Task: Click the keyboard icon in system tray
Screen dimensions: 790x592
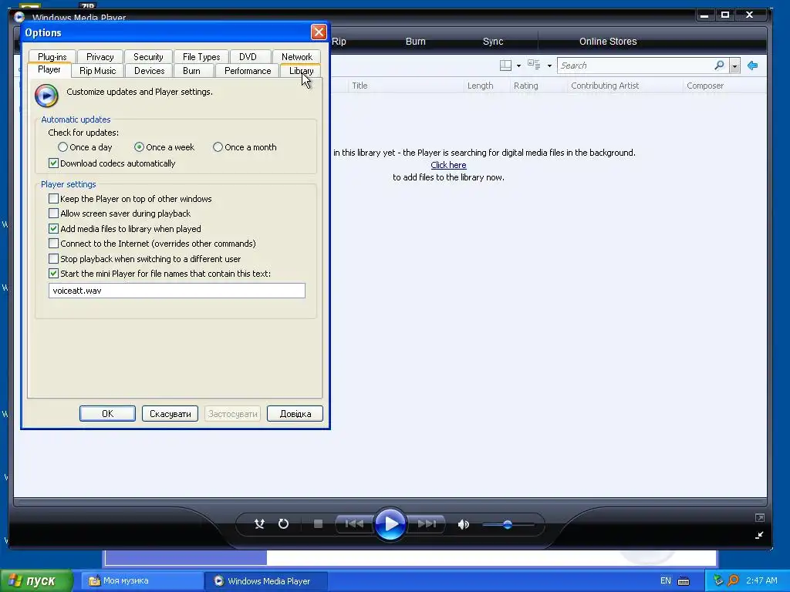Action: click(684, 581)
